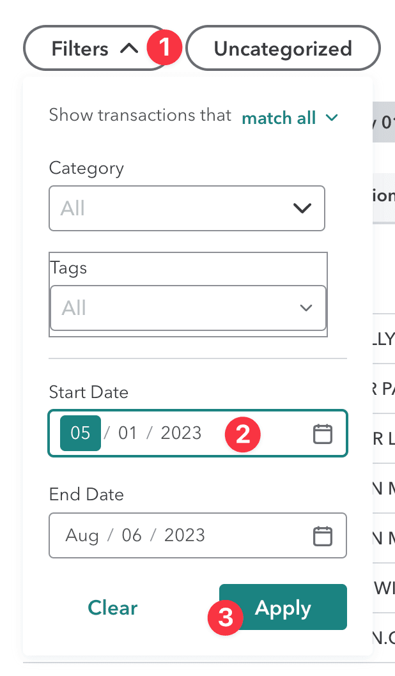This screenshot has height=676, width=395.
Task: Select the Uncategorized filter pill
Action: 283,49
